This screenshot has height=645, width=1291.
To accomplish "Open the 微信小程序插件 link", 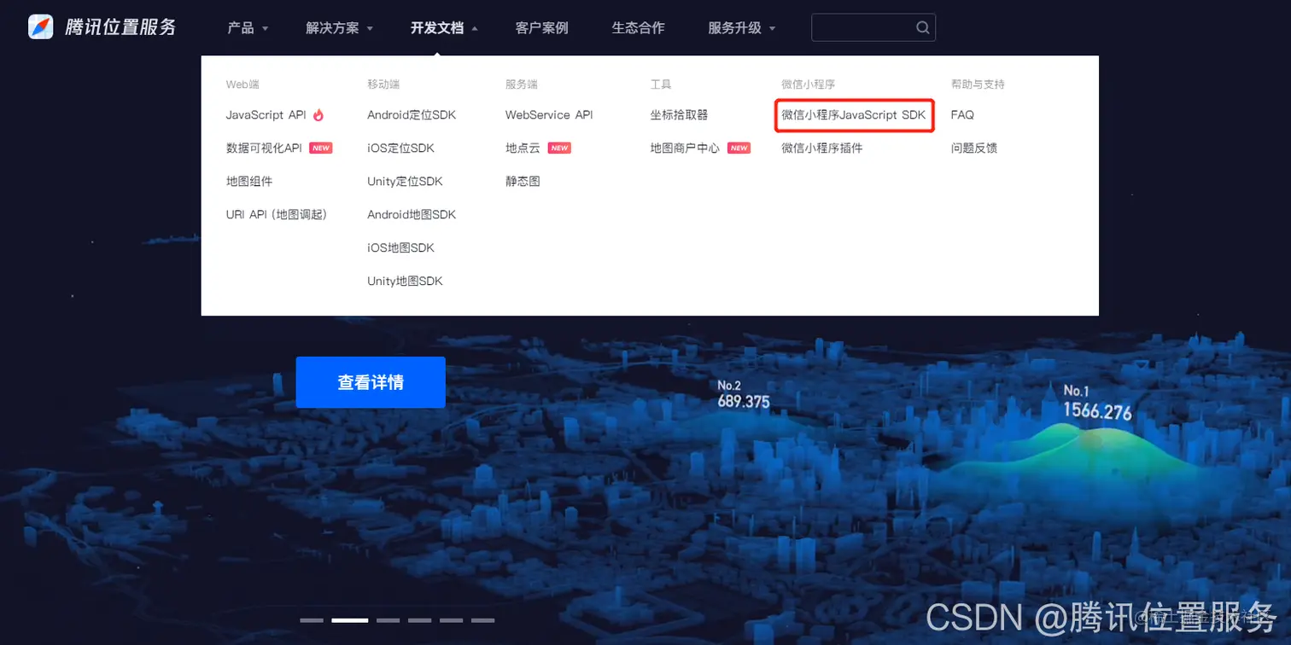I will tap(822, 148).
